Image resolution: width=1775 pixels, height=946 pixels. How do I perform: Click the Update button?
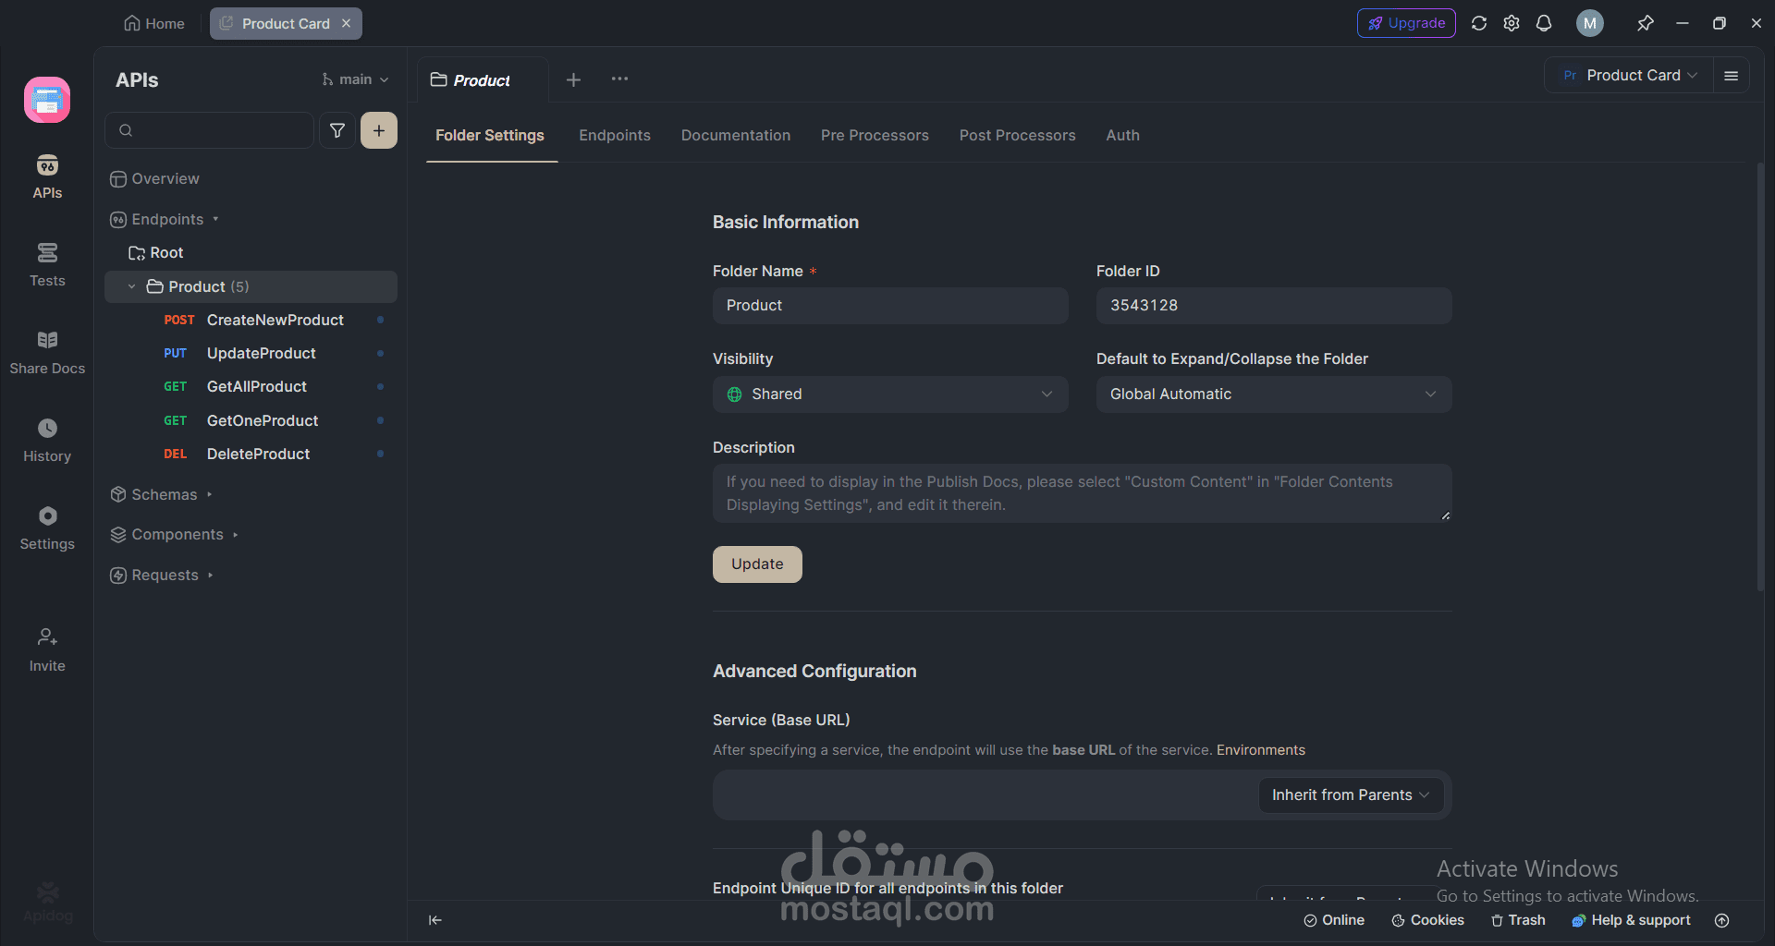tap(757, 564)
